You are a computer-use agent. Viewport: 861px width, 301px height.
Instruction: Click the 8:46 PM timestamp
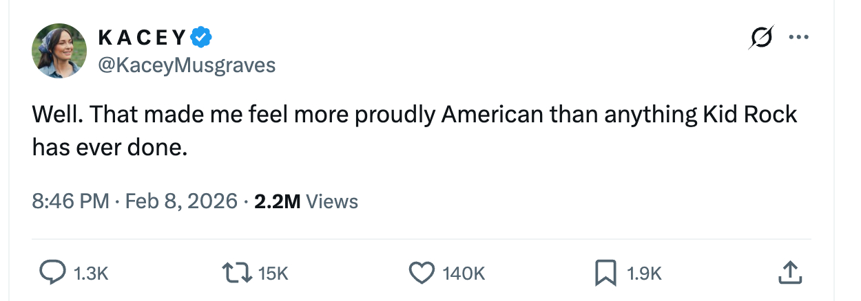point(71,201)
